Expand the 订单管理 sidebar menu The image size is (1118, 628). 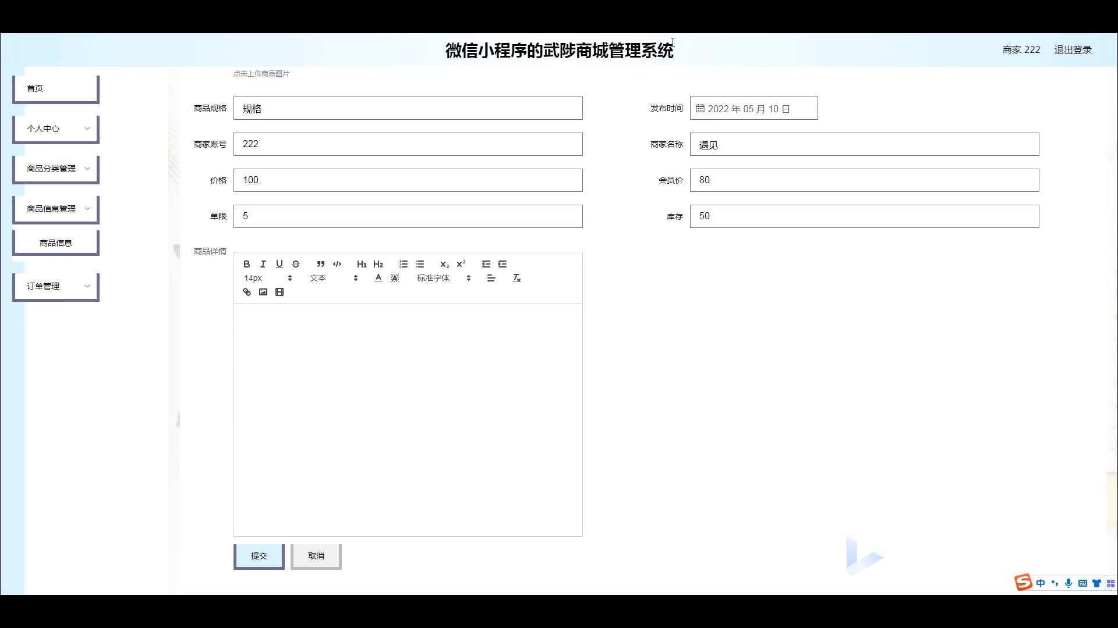click(56, 286)
